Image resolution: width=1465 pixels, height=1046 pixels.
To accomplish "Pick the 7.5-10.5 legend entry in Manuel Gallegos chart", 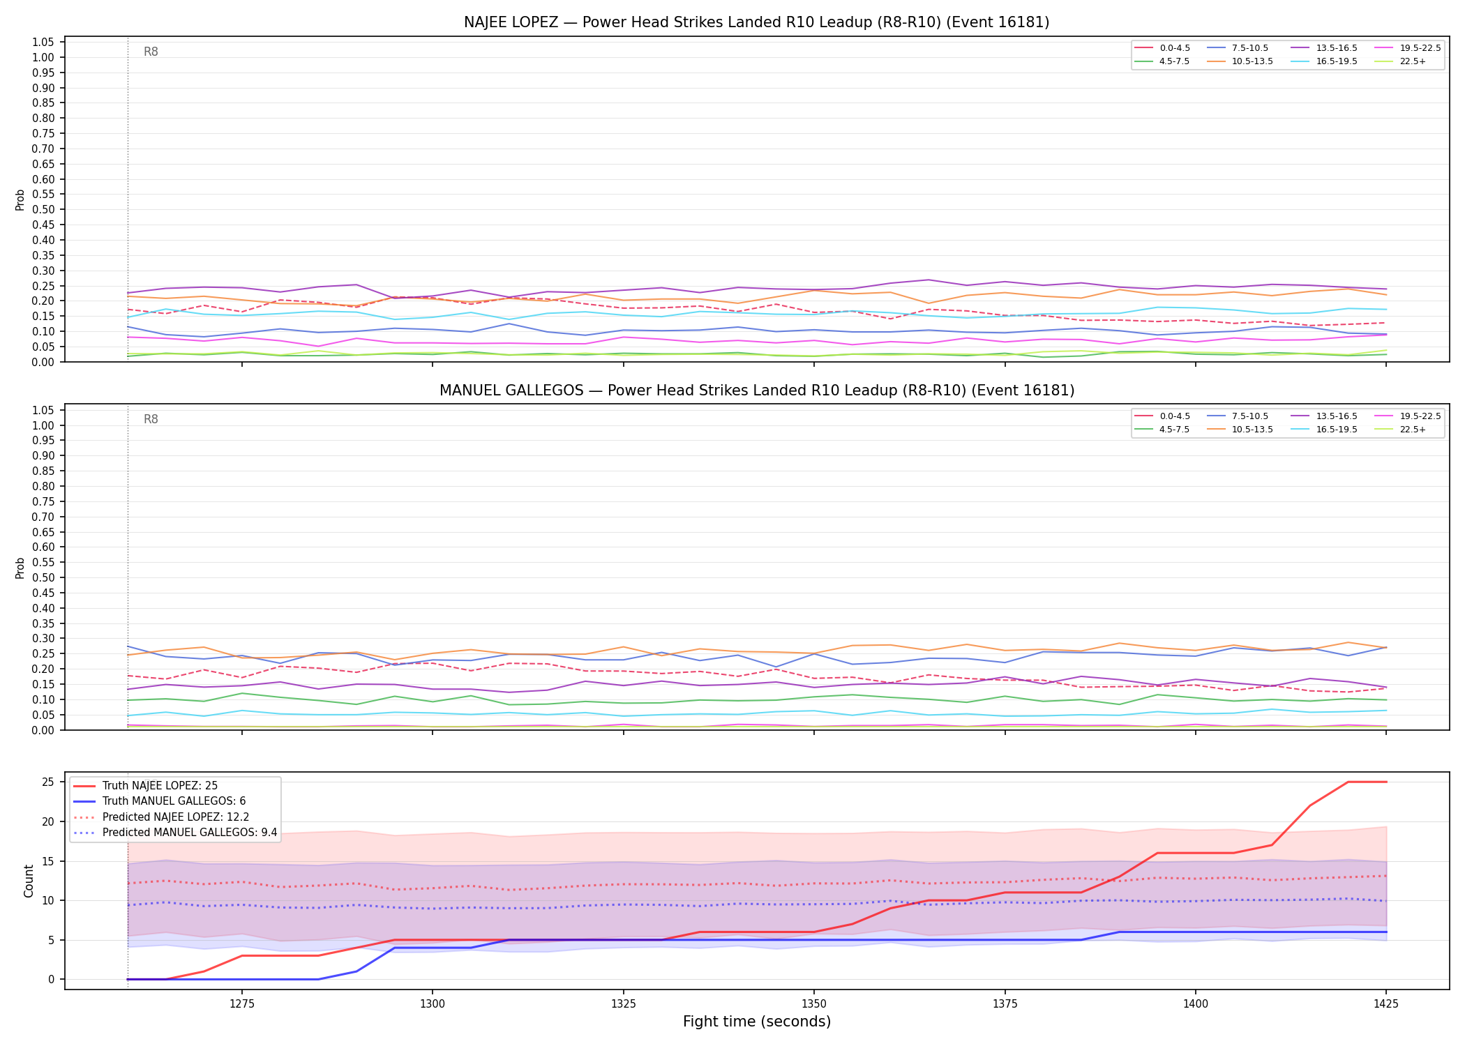I will [x=1238, y=416].
